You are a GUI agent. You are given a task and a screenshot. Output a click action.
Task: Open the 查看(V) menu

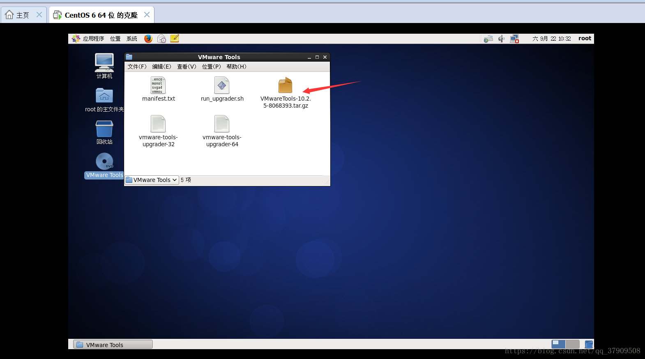tap(187, 67)
